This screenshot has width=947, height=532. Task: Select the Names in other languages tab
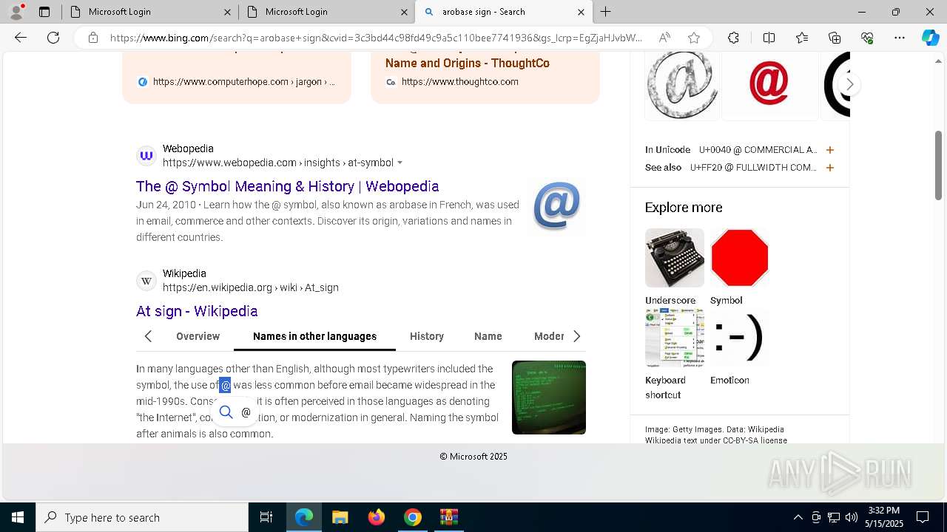point(314,336)
